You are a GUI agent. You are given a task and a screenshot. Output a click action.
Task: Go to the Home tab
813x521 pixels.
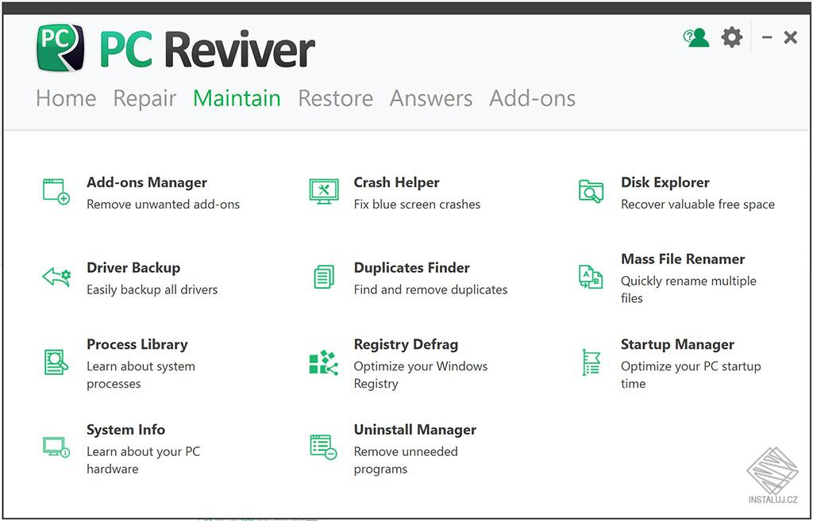point(66,98)
